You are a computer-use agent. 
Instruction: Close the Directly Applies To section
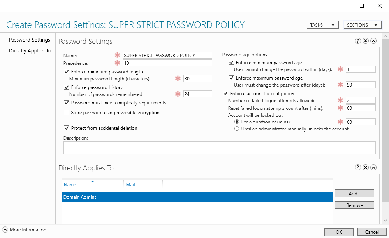[x=365, y=167]
